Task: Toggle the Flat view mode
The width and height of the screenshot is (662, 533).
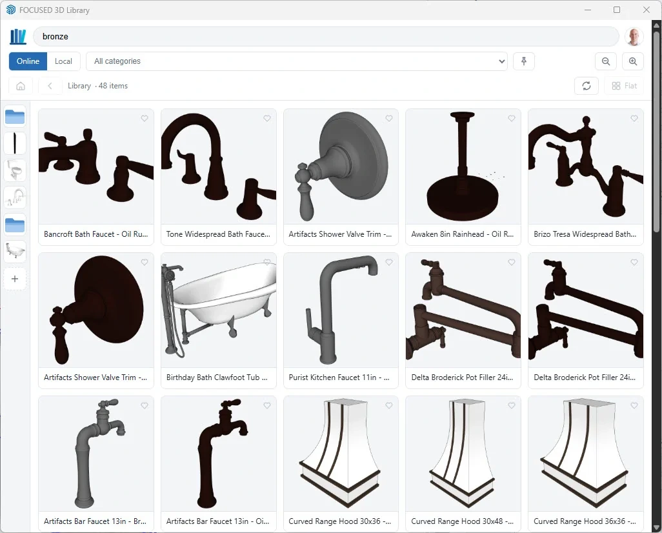Action: (x=624, y=86)
